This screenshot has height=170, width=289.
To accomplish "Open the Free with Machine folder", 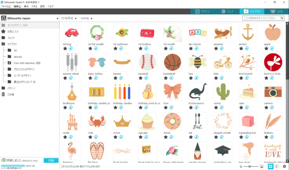I will tap(24, 63).
